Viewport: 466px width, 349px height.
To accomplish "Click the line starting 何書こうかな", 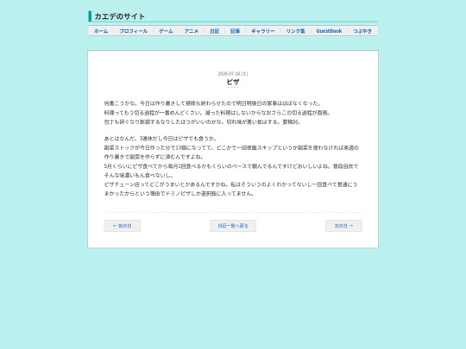I will tap(213, 103).
